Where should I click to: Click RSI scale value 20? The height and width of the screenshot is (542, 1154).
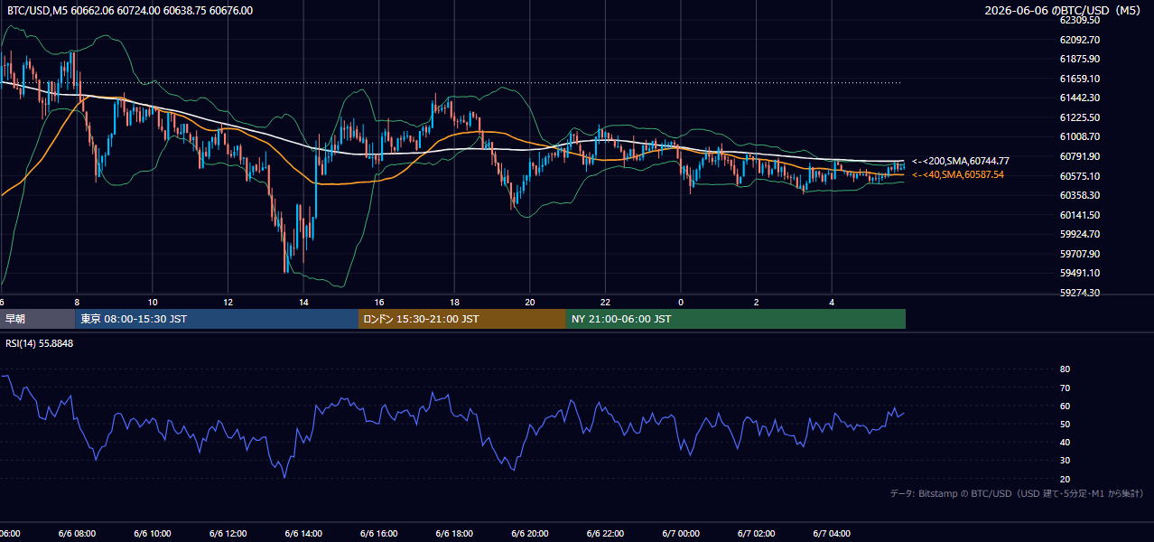tap(1065, 479)
